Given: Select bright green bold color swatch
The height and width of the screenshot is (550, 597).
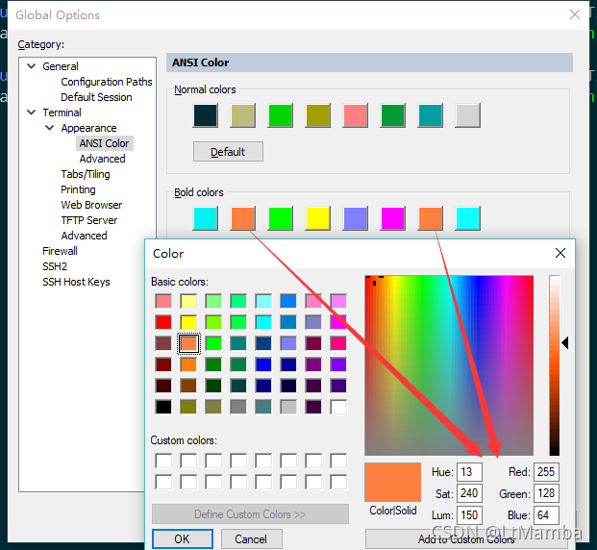Looking at the screenshot, I should click(280, 218).
